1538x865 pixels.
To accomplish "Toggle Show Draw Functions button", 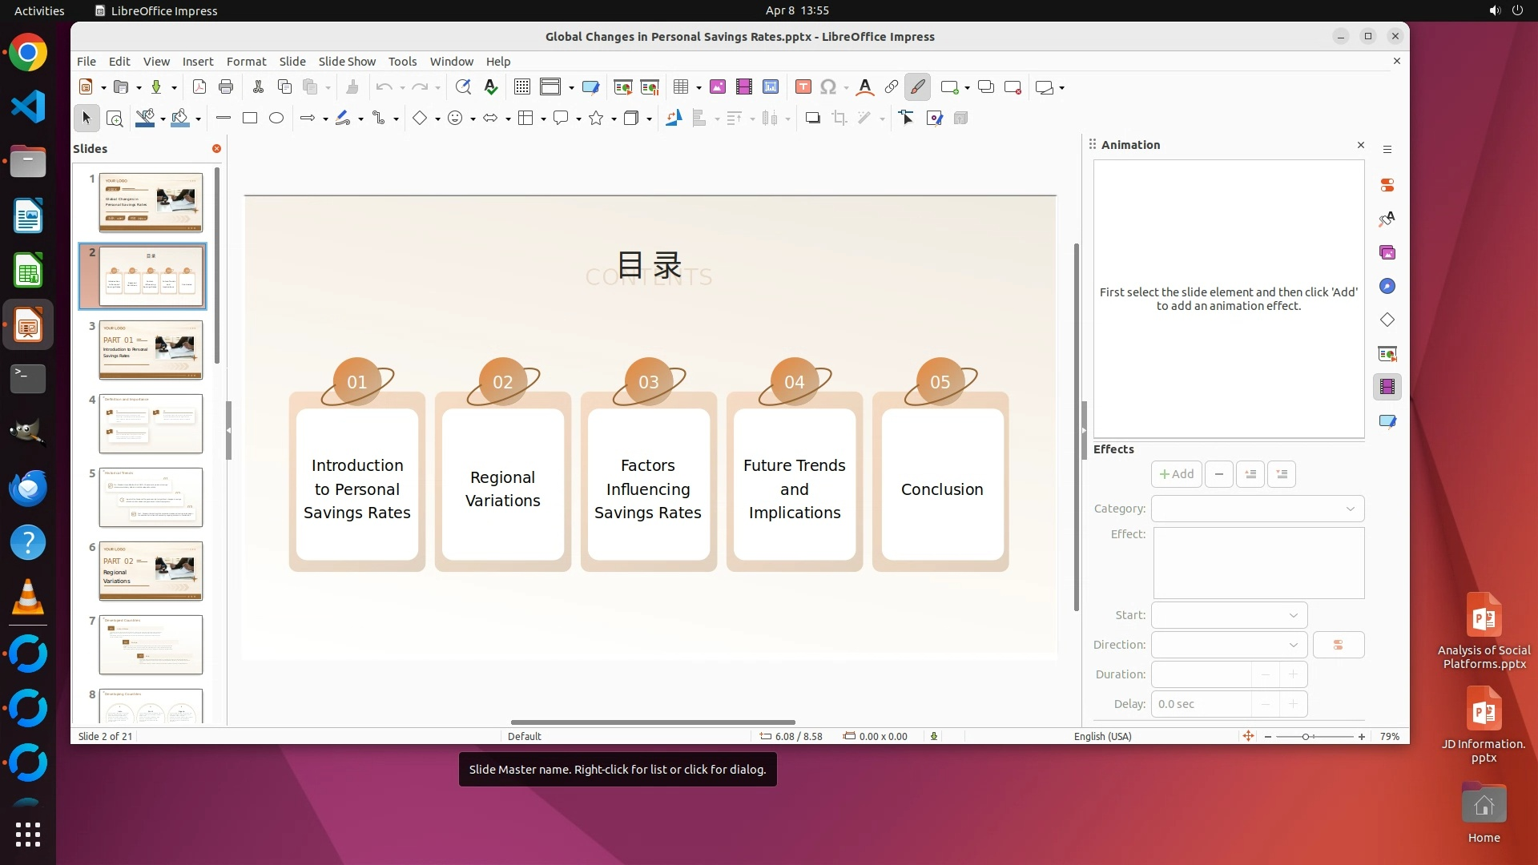I will (917, 87).
